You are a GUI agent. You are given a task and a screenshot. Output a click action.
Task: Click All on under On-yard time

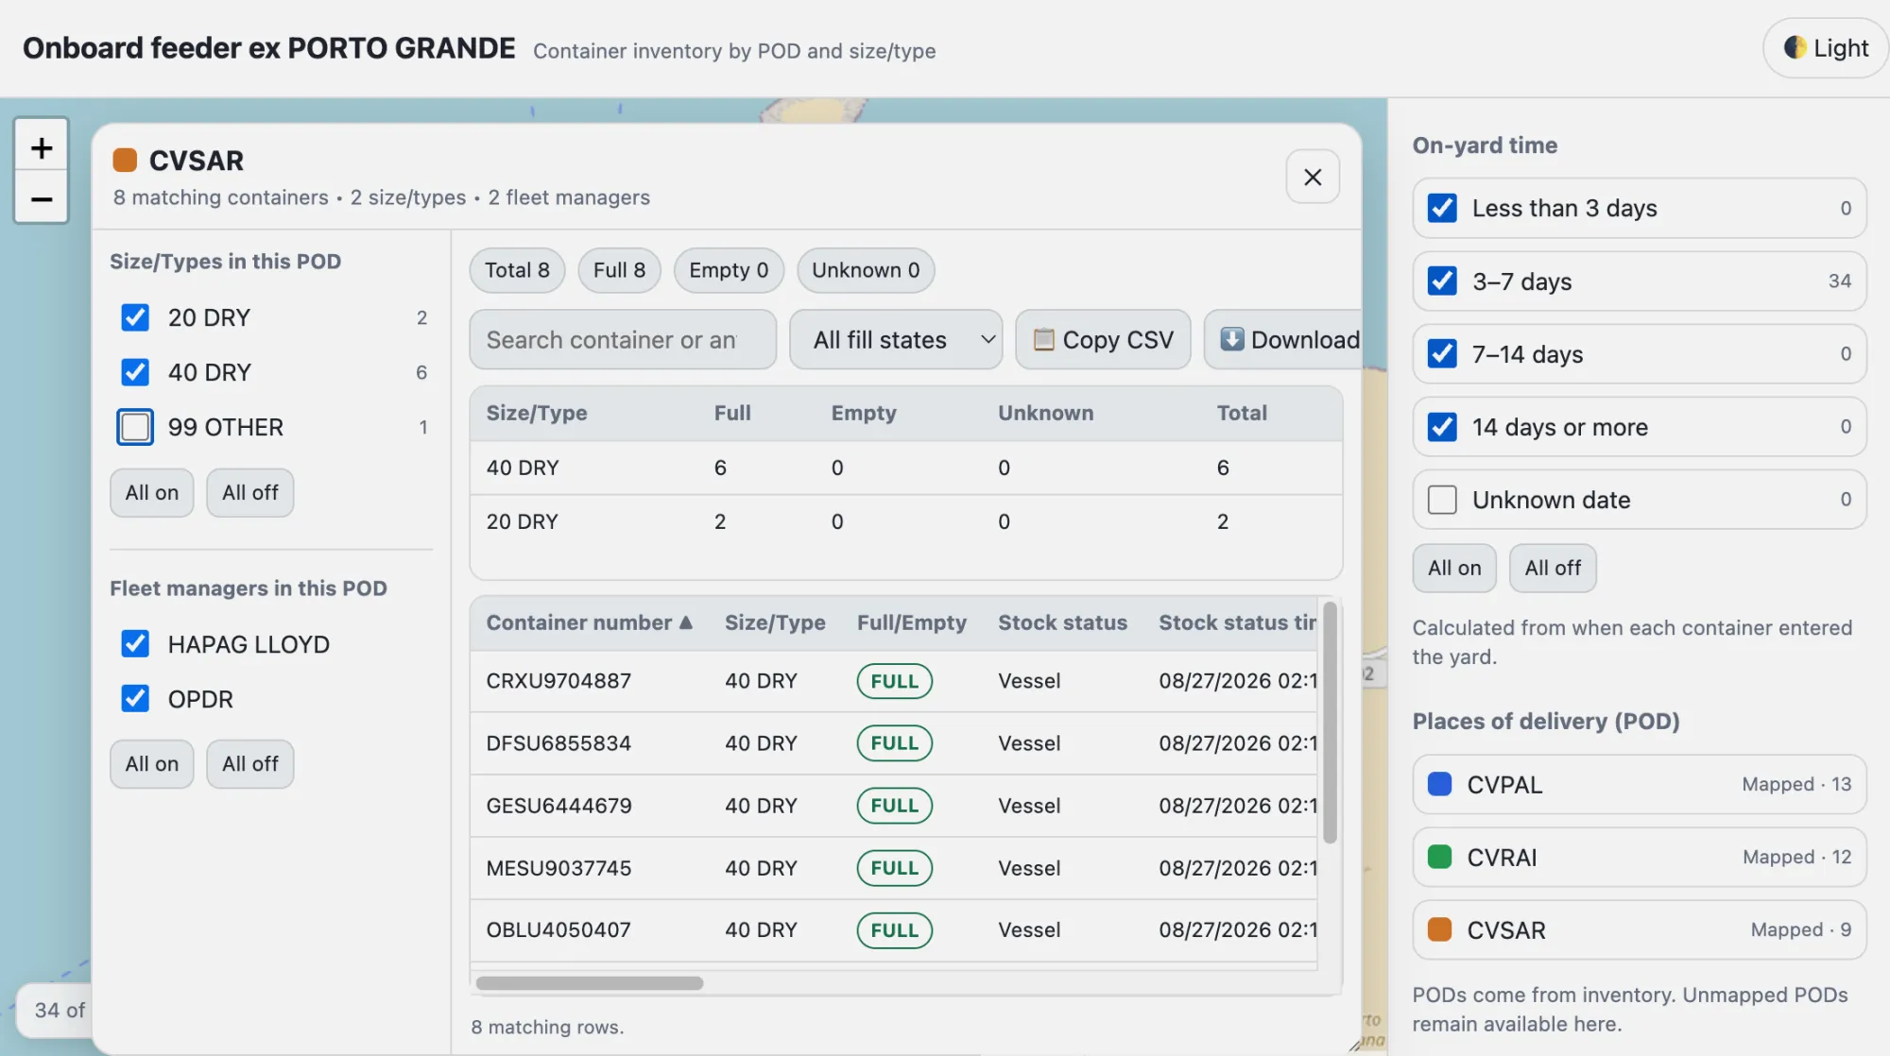click(x=1454, y=568)
